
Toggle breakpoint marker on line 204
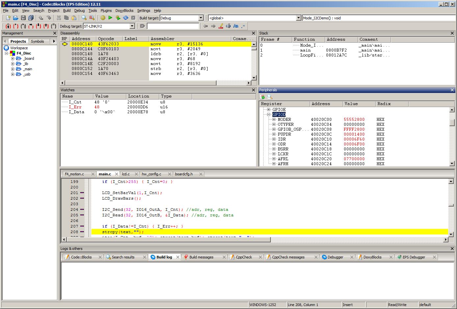(82, 210)
